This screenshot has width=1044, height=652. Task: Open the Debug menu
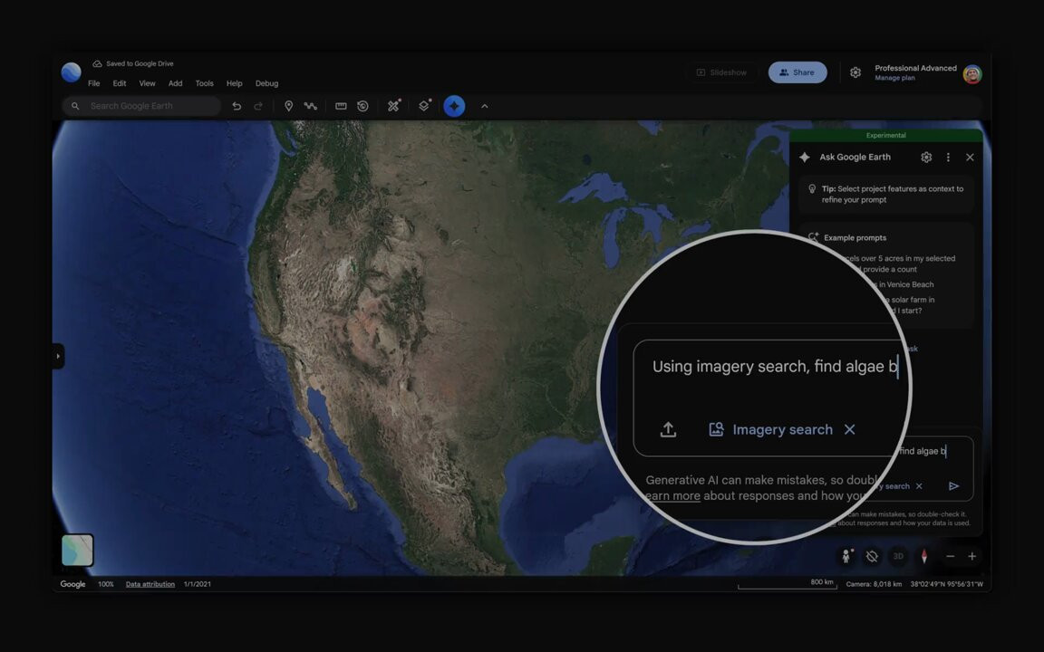point(267,83)
